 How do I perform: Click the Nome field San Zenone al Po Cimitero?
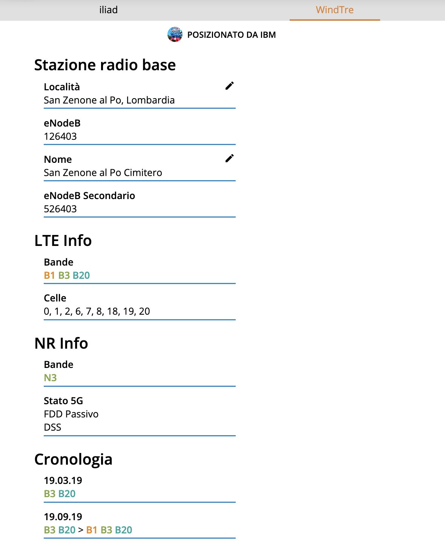[x=103, y=173]
